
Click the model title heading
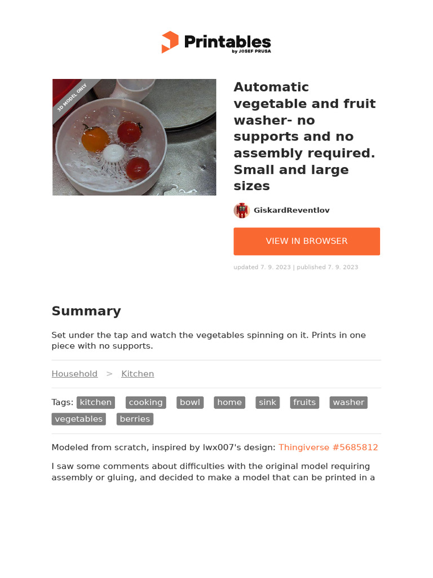point(304,137)
